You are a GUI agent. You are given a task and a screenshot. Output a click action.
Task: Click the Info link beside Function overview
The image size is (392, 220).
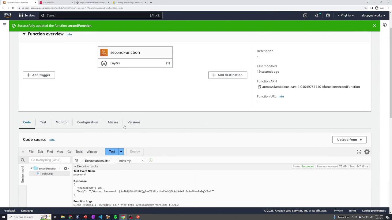69,34
